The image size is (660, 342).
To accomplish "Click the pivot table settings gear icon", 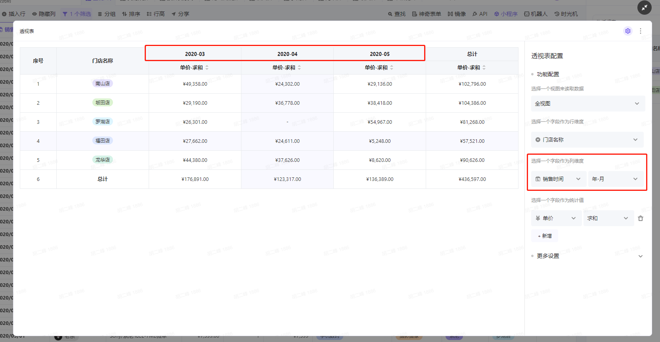I will [628, 31].
